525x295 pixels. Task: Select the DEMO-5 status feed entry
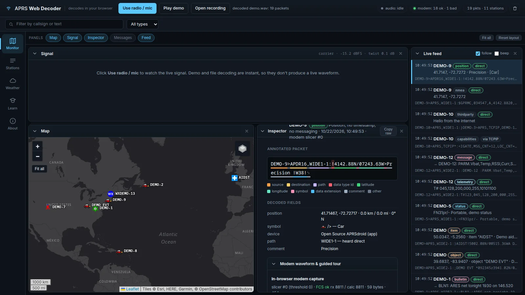(466, 212)
